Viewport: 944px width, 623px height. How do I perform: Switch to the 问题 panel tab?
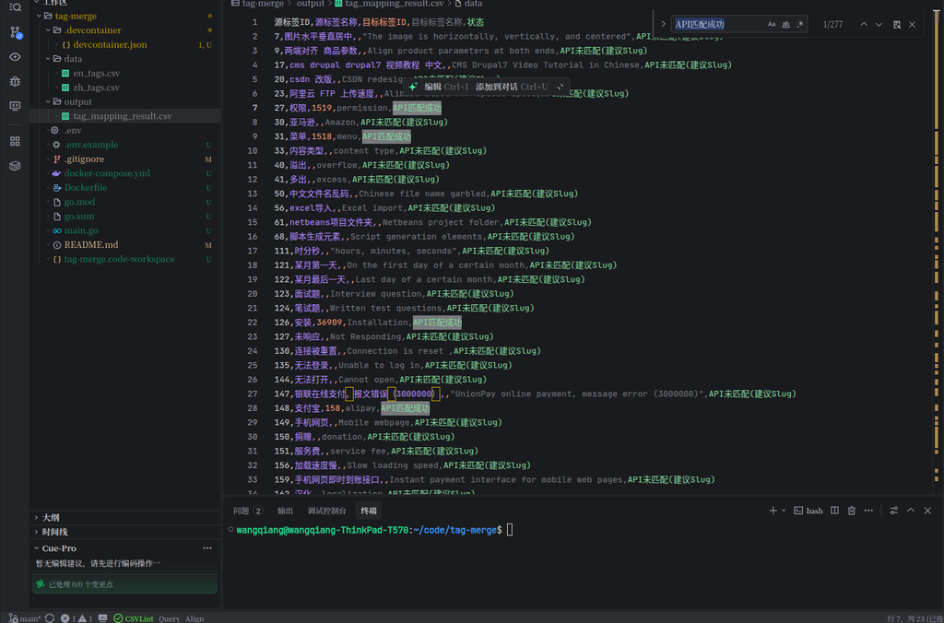point(247,511)
